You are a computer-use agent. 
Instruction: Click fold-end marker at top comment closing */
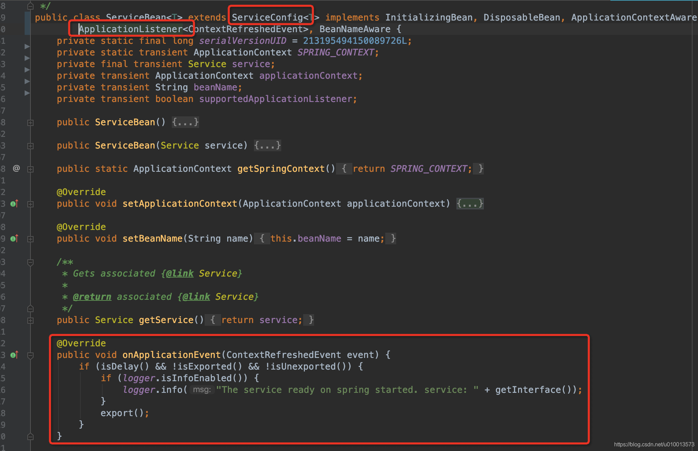pyautogui.click(x=30, y=6)
